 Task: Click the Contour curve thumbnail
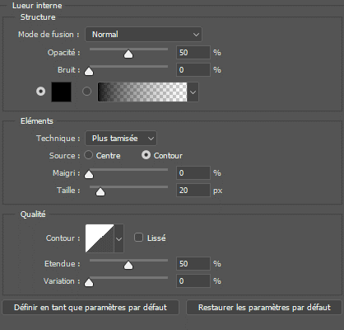[x=100, y=238]
